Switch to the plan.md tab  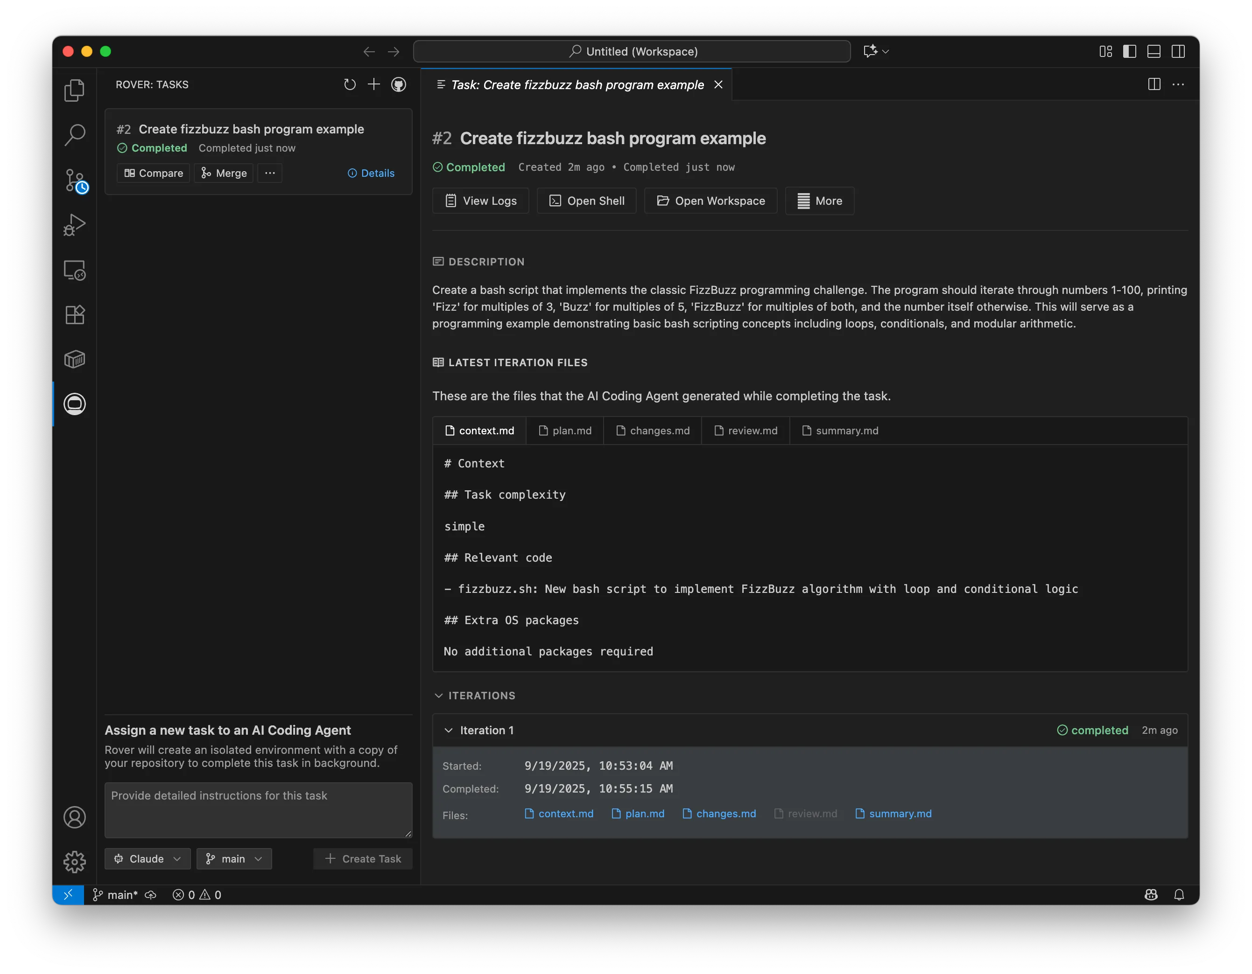[x=565, y=430]
